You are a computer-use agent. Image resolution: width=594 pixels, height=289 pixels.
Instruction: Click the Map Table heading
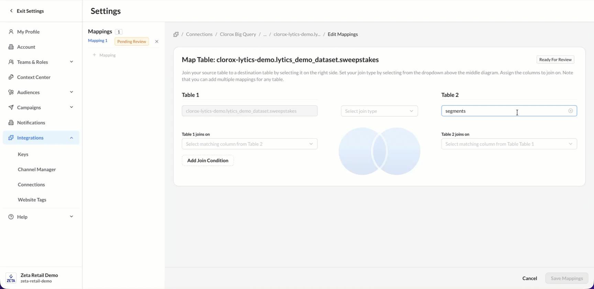[x=280, y=60]
